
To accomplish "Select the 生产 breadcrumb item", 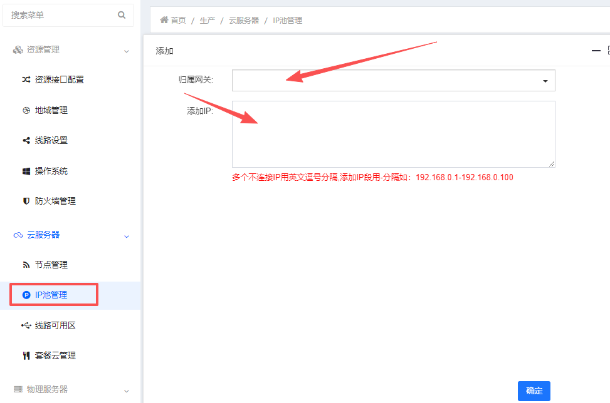I will click(207, 19).
